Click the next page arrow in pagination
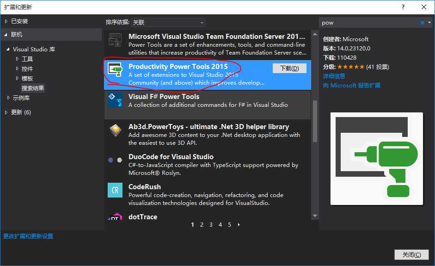This screenshot has height=266, width=435. click(x=239, y=225)
